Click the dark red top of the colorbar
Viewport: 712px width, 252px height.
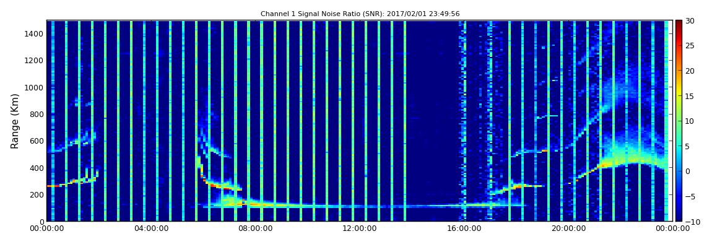click(679, 24)
